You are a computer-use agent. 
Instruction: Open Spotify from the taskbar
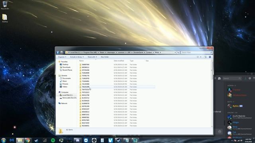pyautogui.click(x=53, y=140)
